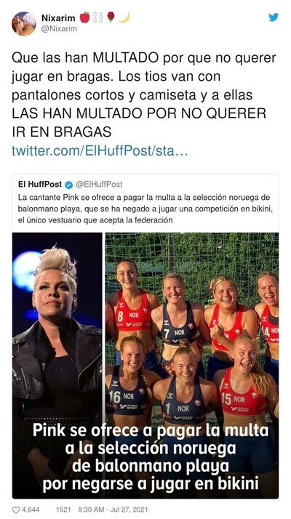Click the Nixarim display name
This screenshot has height=519, width=291.
point(58,18)
